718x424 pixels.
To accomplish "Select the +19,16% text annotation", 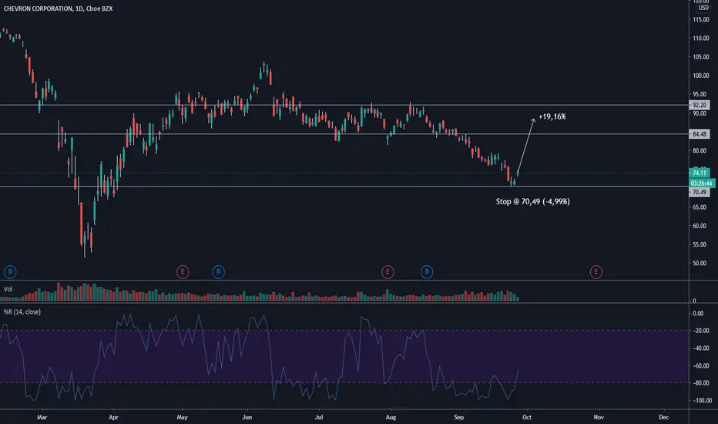I will point(552,116).
